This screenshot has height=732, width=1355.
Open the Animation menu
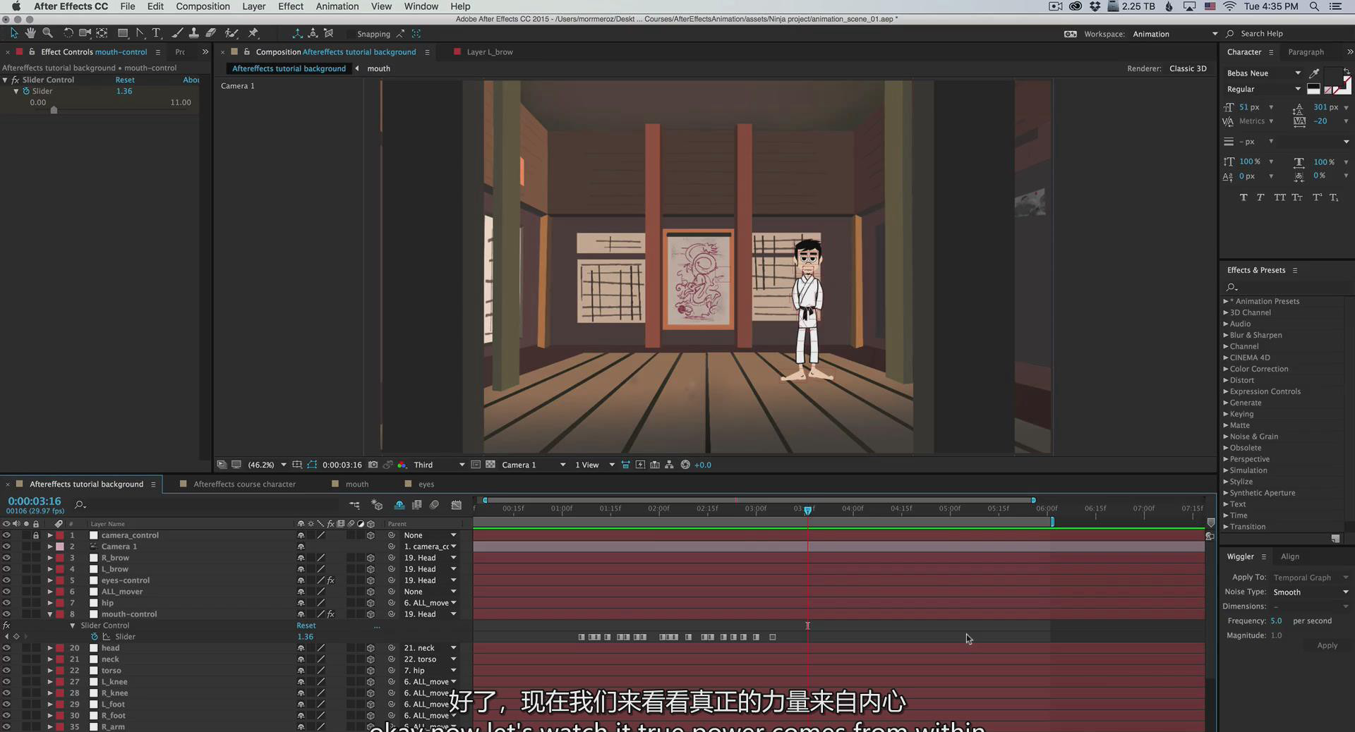click(337, 6)
